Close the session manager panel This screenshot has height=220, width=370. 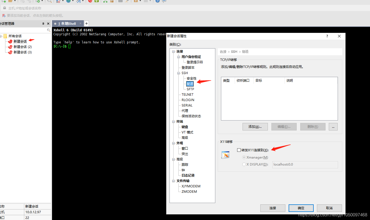[48, 24]
